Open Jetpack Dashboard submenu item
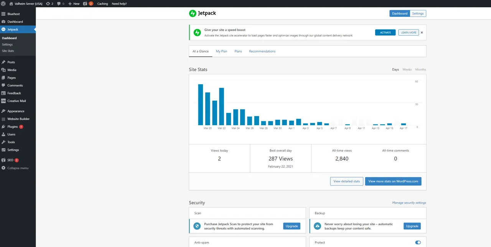Image resolution: width=491 pixels, height=247 pixels. click(9, 38)
